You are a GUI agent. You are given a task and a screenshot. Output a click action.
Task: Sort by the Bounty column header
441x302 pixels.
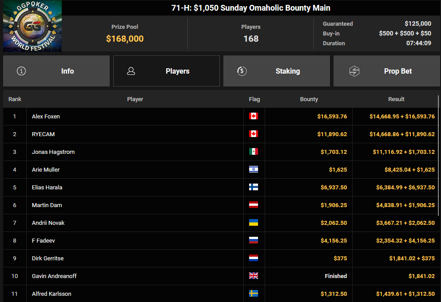coord(309,99)
